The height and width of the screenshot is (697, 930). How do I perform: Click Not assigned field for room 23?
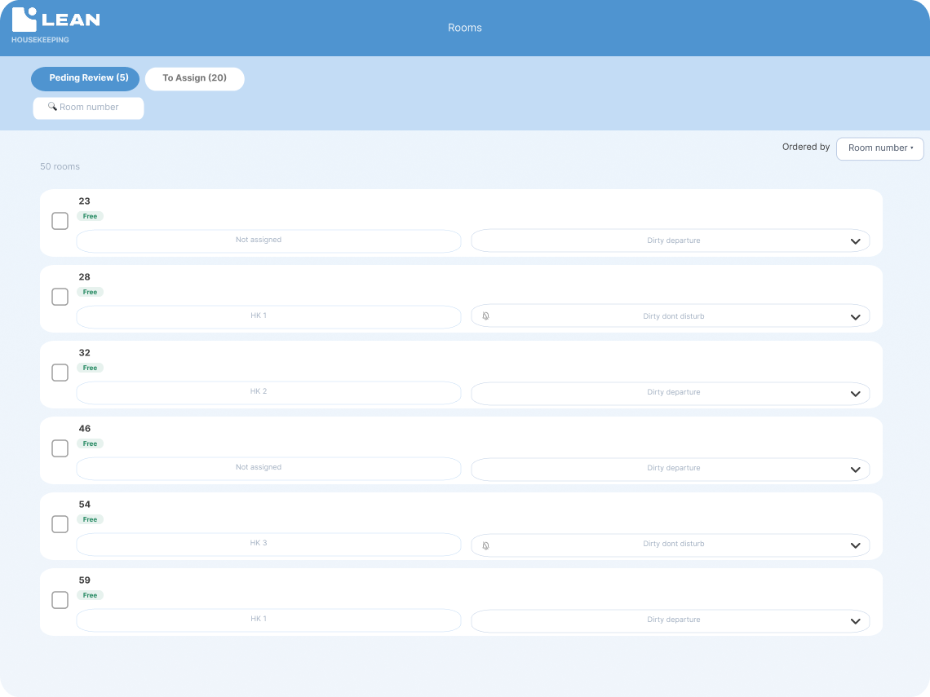(x=268, y=240)
